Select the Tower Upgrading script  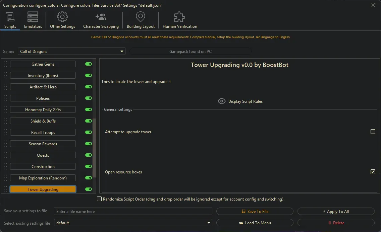point(43,189)
